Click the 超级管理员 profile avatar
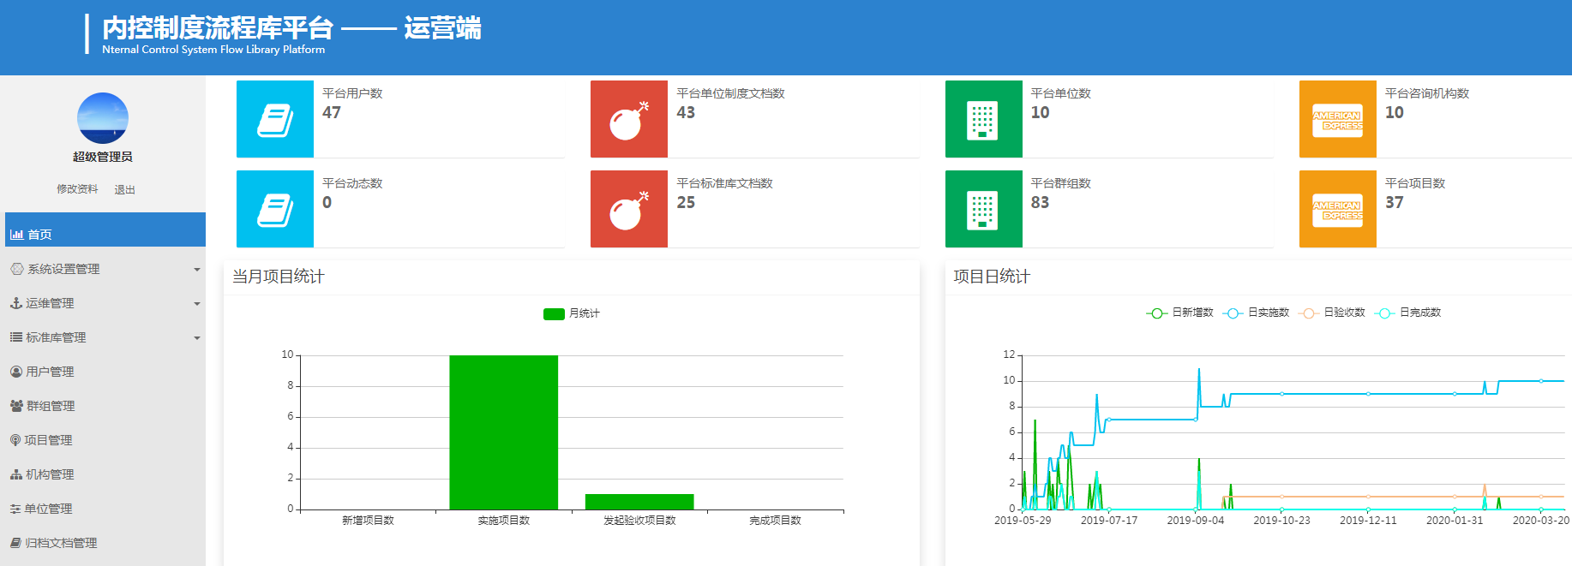Screen dimensions: 1572x566 pos(103,118)
